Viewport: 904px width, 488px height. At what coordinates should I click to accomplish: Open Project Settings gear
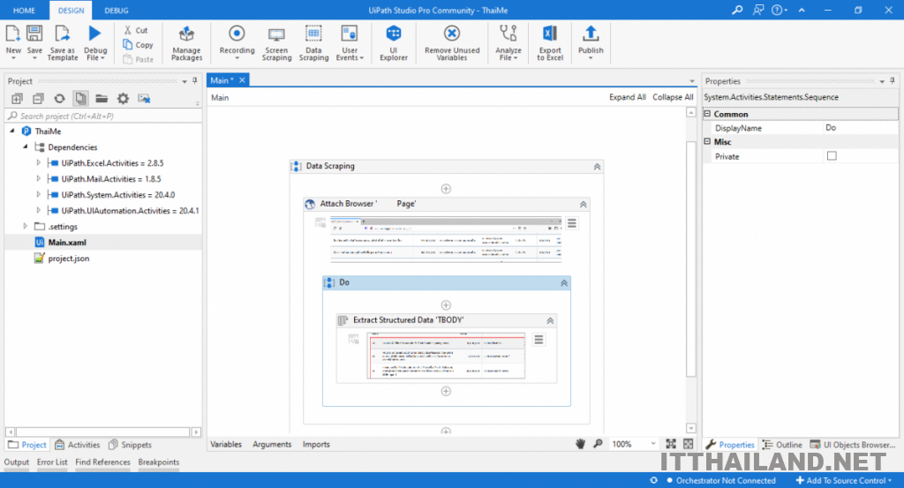click(123, 99)
